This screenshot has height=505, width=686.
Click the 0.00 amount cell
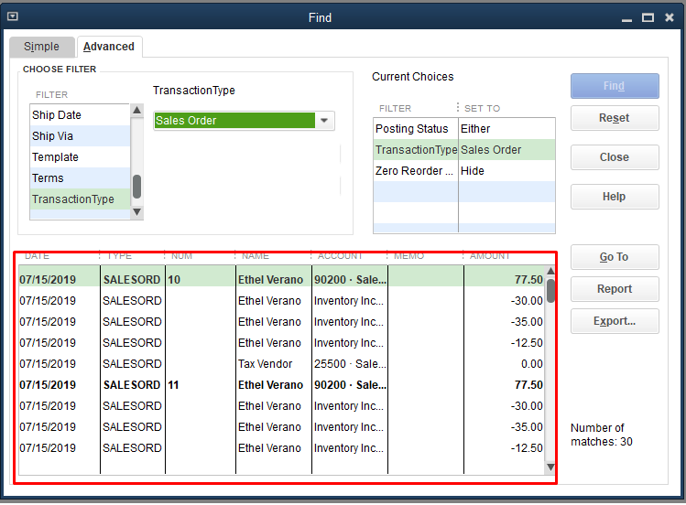[504, 364]
